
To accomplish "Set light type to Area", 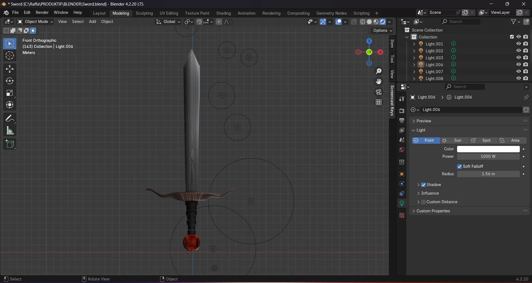I will [512, 140].
